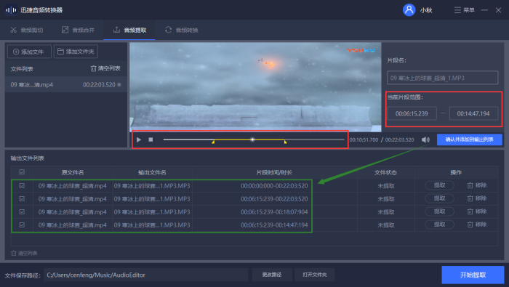The width and height of the screenshot is (509, 287).
Task: Click the 文件状态 column header
Action: point(385,172)
